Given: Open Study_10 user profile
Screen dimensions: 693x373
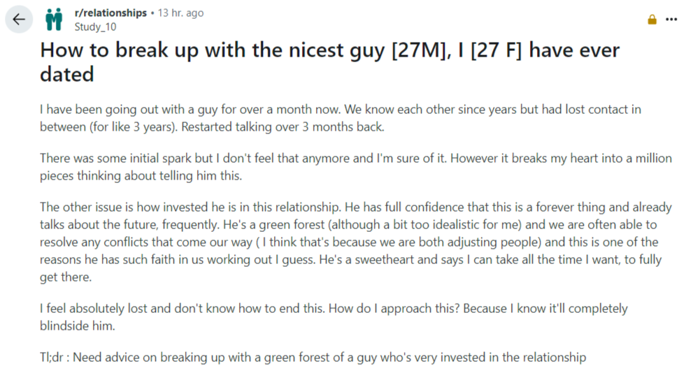Looking at the screenshot, I should tap(95, 27).
